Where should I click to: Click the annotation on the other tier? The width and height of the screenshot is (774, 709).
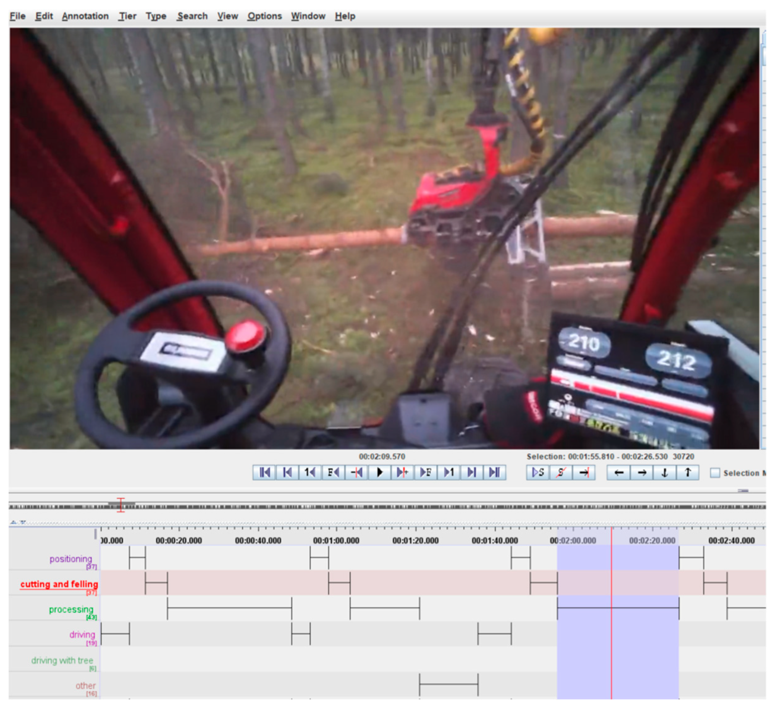449,684
